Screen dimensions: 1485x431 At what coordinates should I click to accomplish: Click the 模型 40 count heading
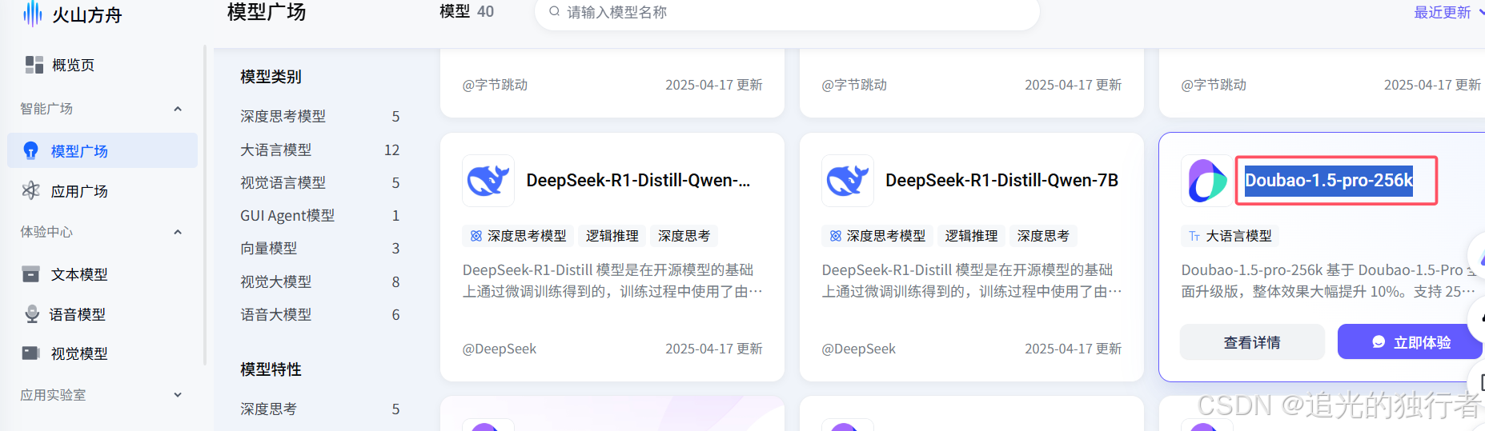(467, 11)
